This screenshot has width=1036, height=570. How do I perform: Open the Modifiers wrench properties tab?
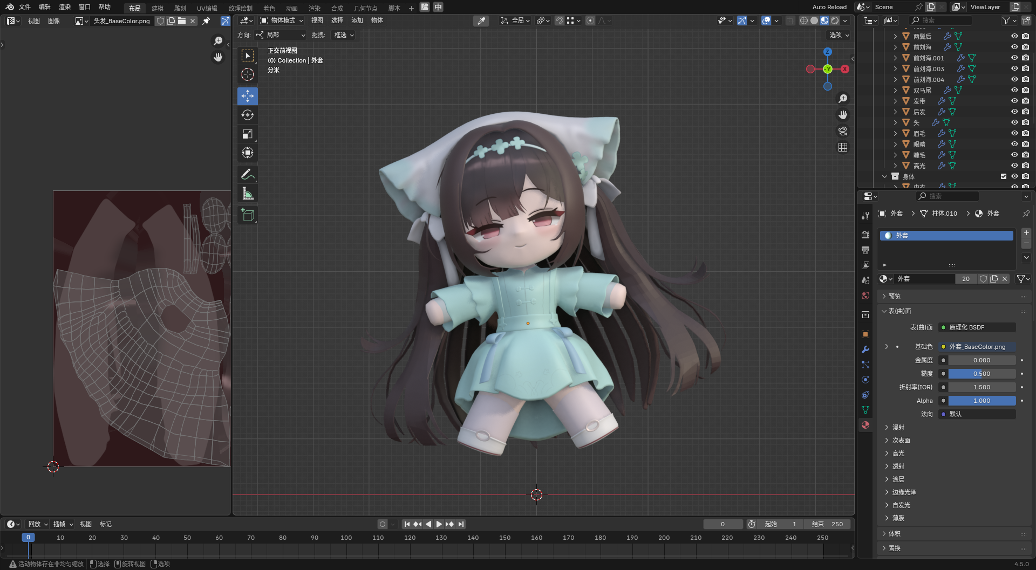pos(865,349)
